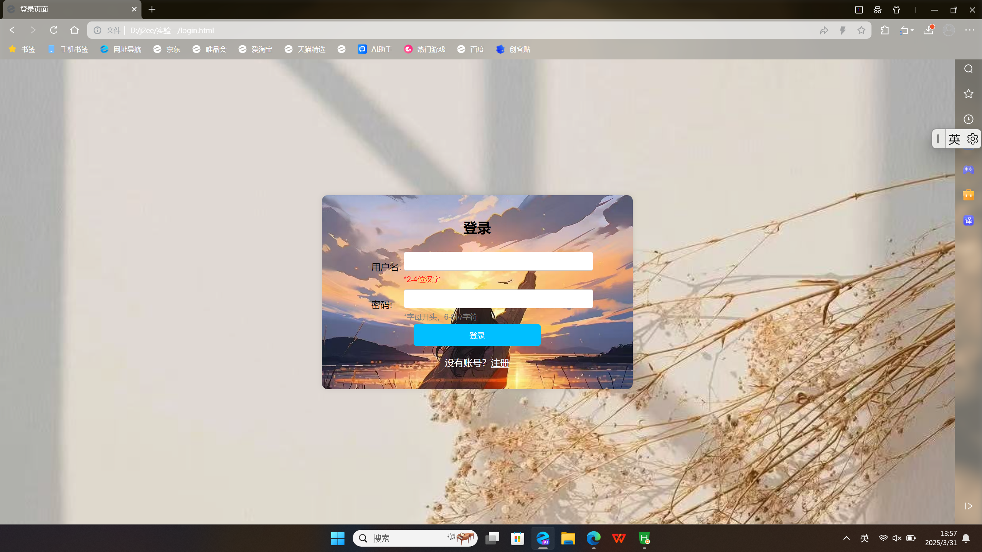
Task: Focus the 密码 password field
Action: click(498, 299)
